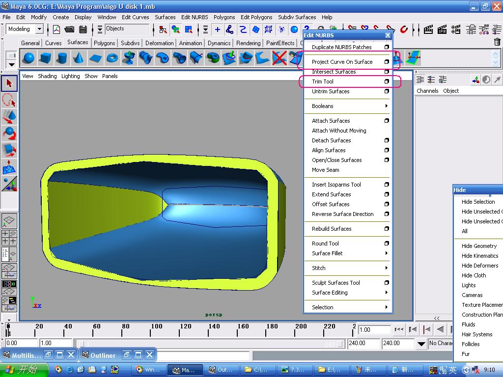
Task: Open the Channels menu in channel box
Action: pos(427,91)
